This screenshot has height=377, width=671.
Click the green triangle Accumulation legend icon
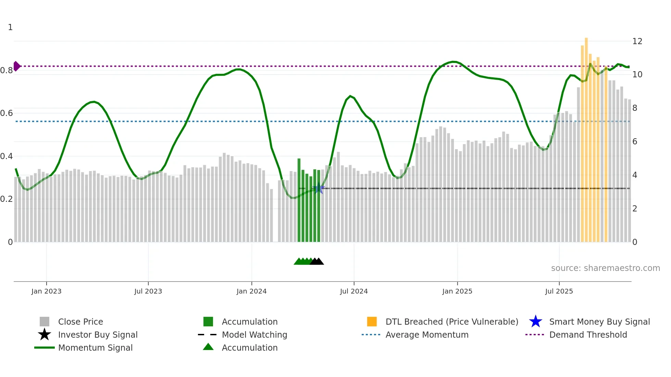point(208,347)
